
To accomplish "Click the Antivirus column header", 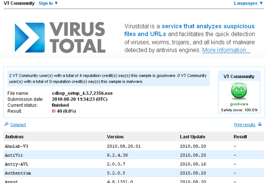I will coord(14,137).
